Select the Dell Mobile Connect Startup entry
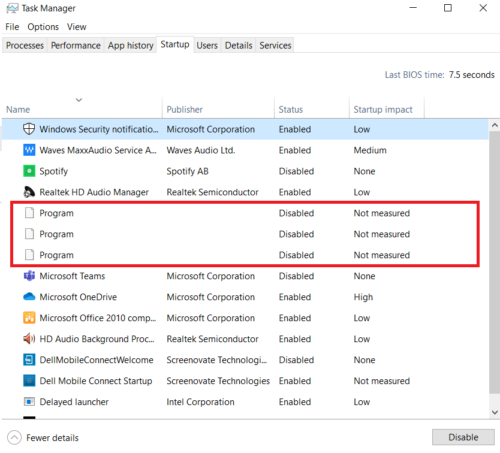The width and height of the screenshot is (500, 453). (x=96, y=380)
